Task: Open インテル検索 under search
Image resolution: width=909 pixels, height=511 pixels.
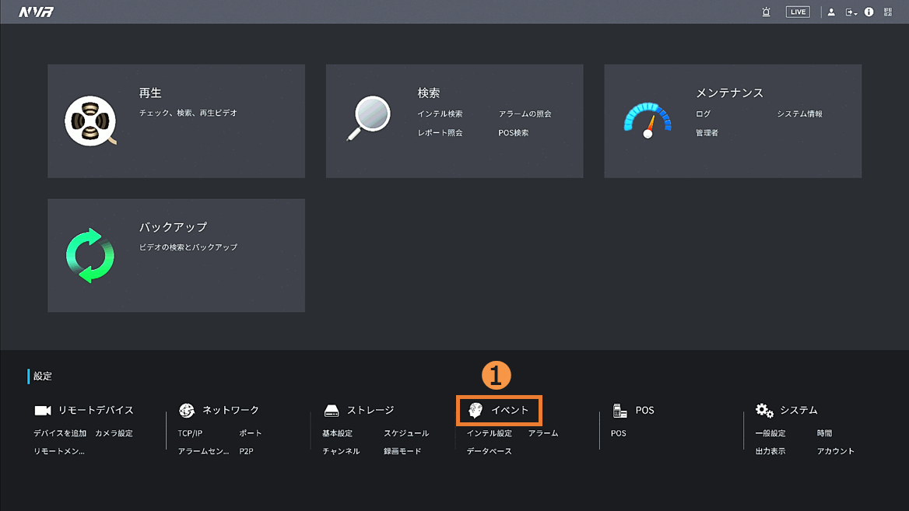Action: [440, 114]
